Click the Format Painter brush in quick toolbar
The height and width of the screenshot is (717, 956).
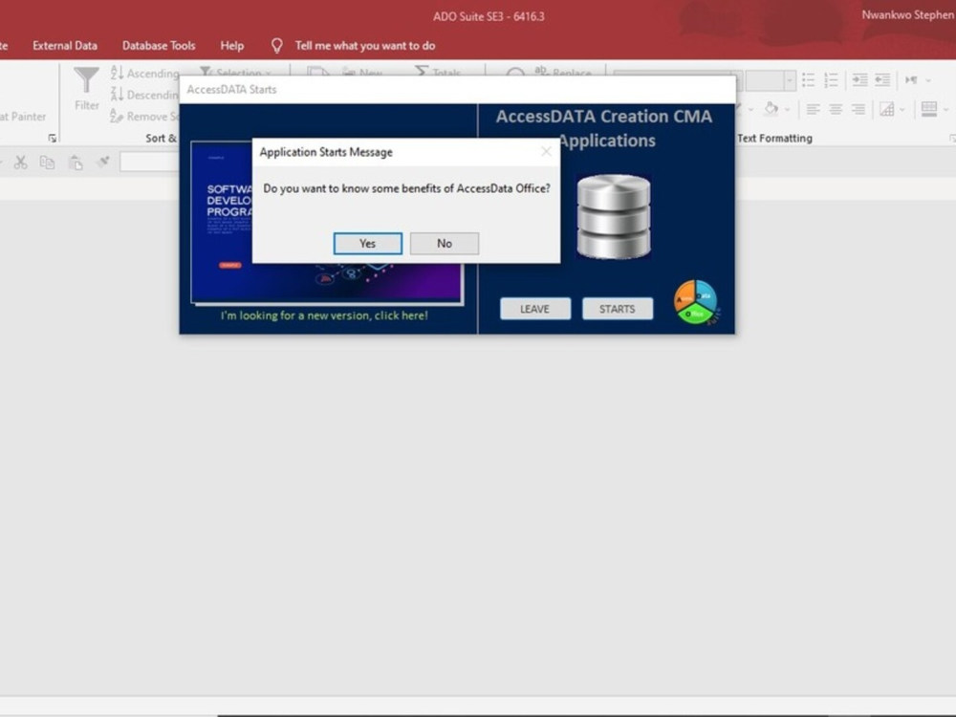[x=103, y=162]
